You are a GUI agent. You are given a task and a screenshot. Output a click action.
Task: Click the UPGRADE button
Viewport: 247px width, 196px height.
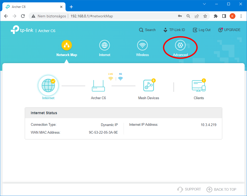coord(229,30)
